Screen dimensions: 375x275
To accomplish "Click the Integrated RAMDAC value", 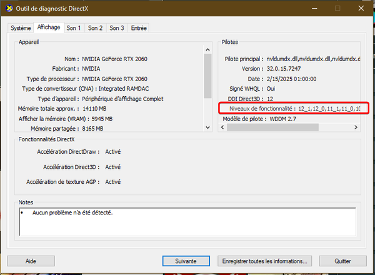I will coord(124,89).
